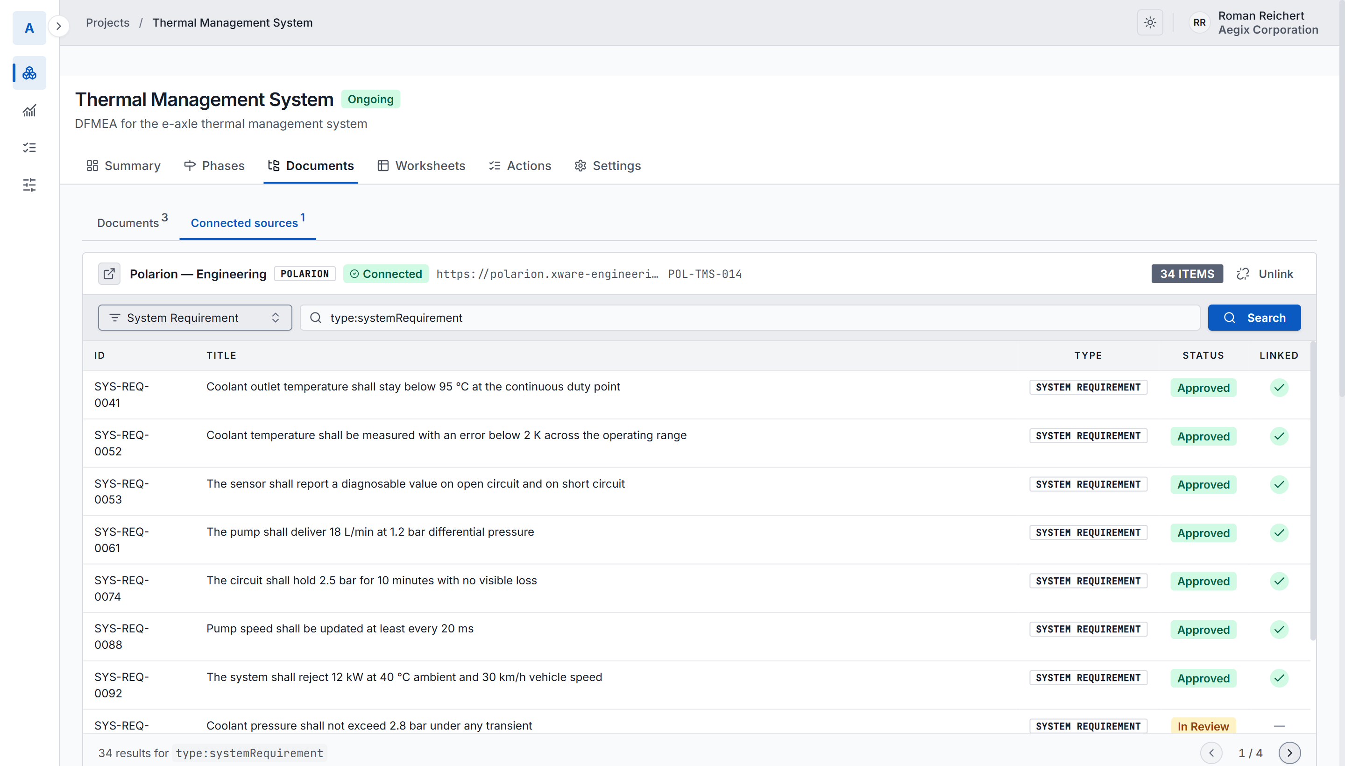Click linked checkmark for SYS-REQ-0053

point(1279,484)
